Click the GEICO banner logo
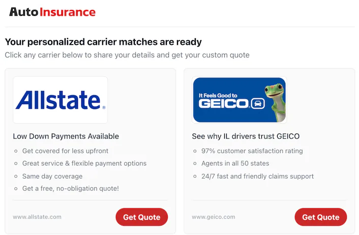Image resolution: width=359 pixels, height=235 pixels. [x=239, y=99]
